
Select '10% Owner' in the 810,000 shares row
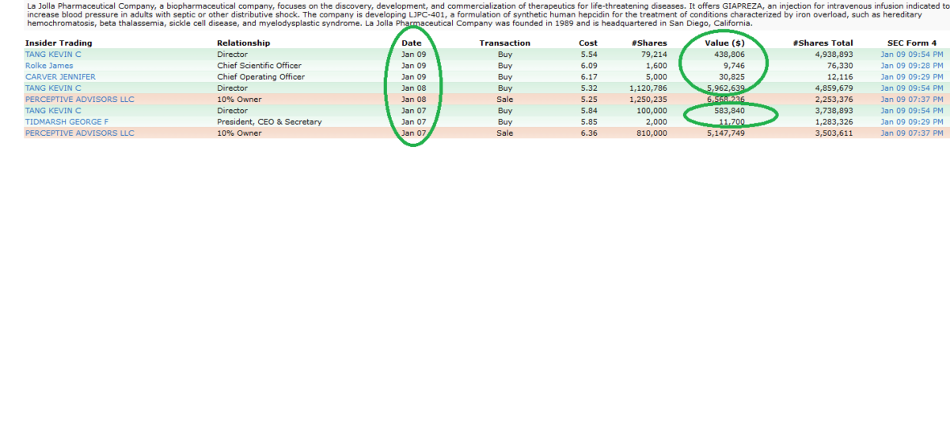click(x=239, y=133)
